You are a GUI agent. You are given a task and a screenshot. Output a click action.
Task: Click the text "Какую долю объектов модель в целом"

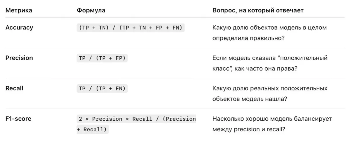[269, 28]
